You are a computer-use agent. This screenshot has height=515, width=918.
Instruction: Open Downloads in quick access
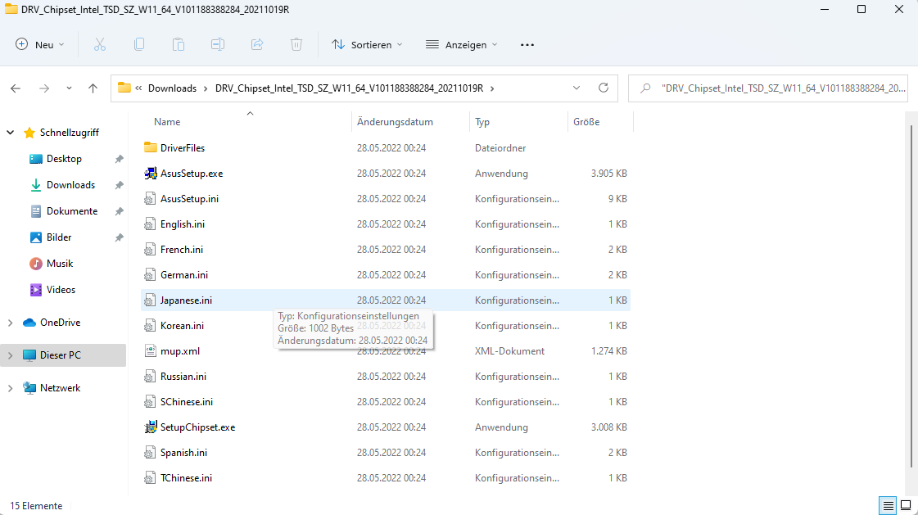click(x=70, y=185)
